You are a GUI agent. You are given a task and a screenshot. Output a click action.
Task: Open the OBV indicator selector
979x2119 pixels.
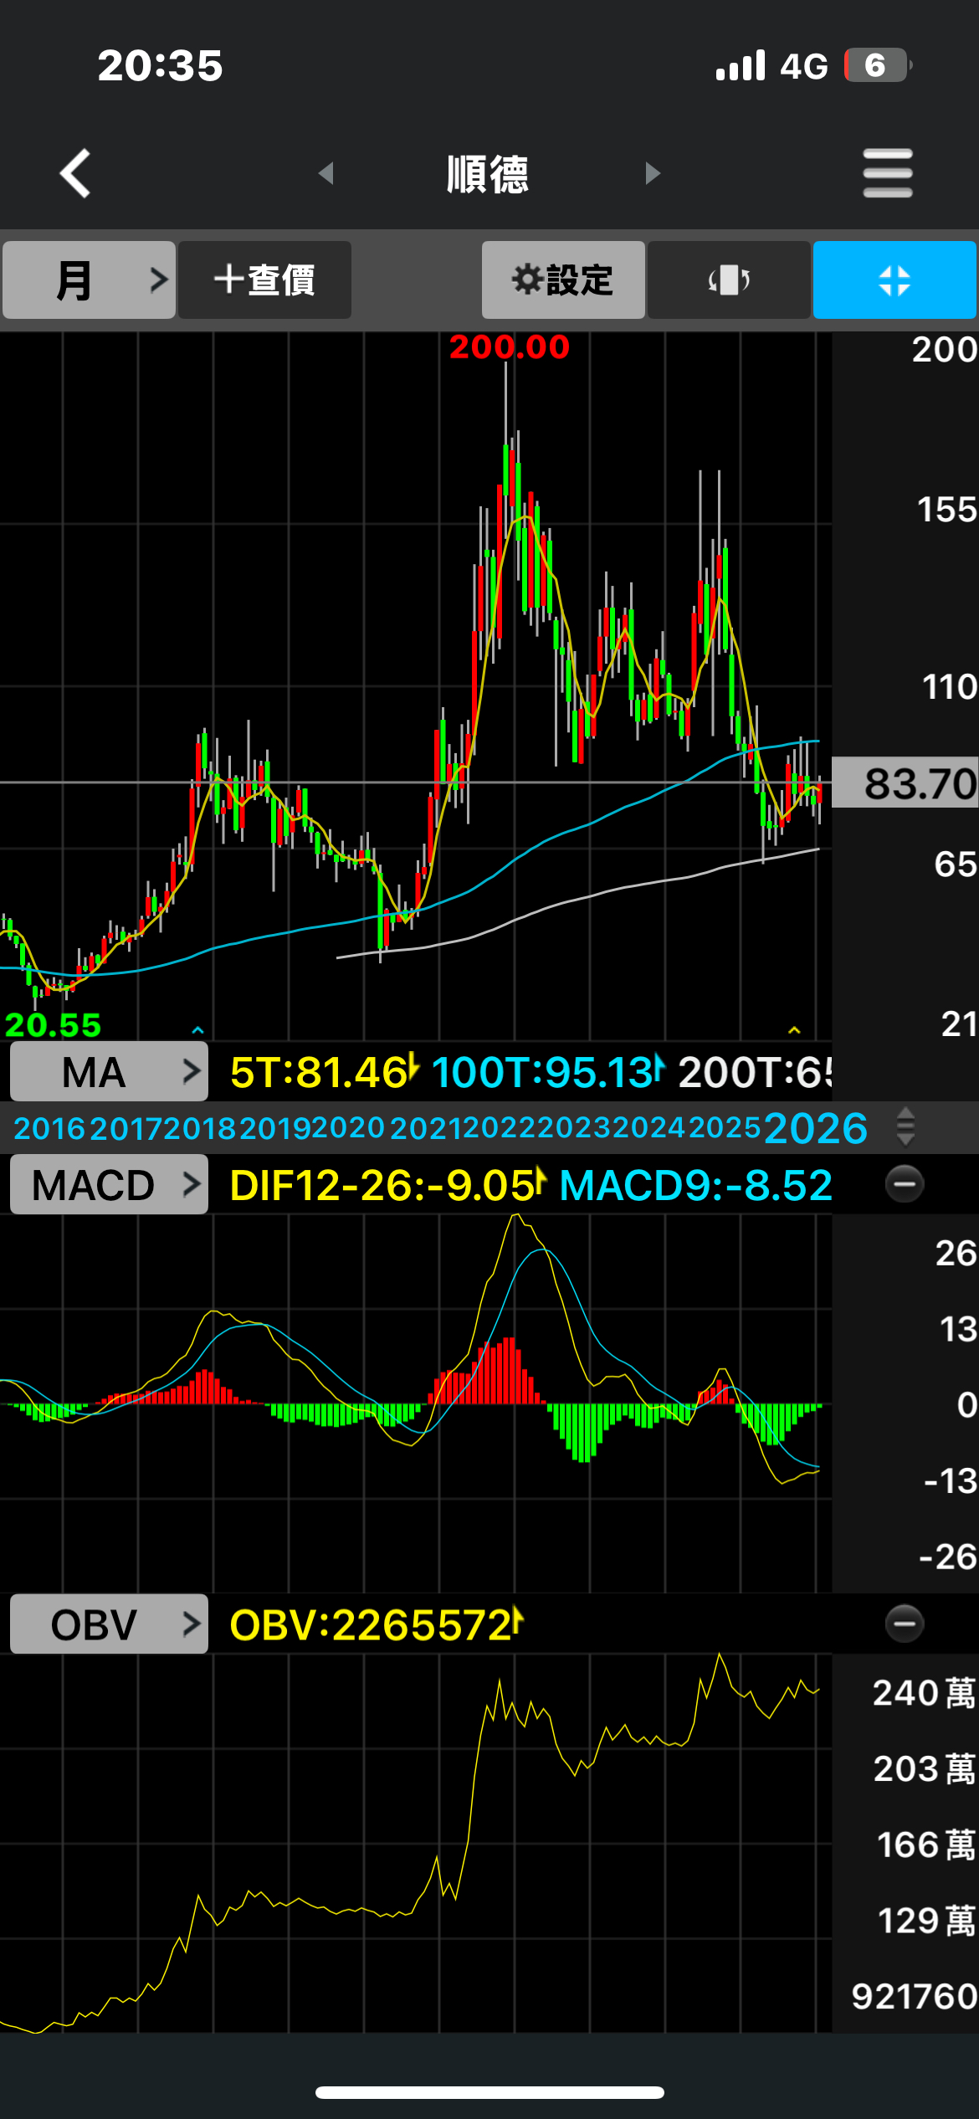tap(109, 1624)
